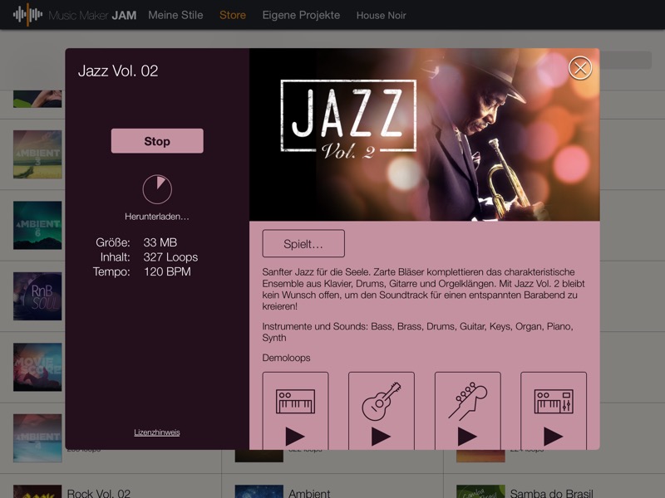Play the acoustic guitar demo loop

[382, 411]
